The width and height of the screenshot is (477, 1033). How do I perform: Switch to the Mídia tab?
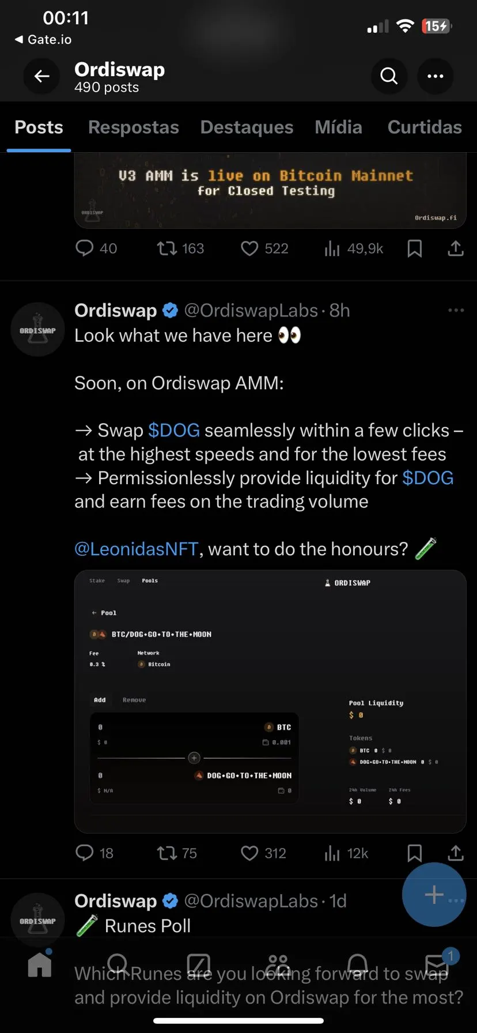[339, 127]
